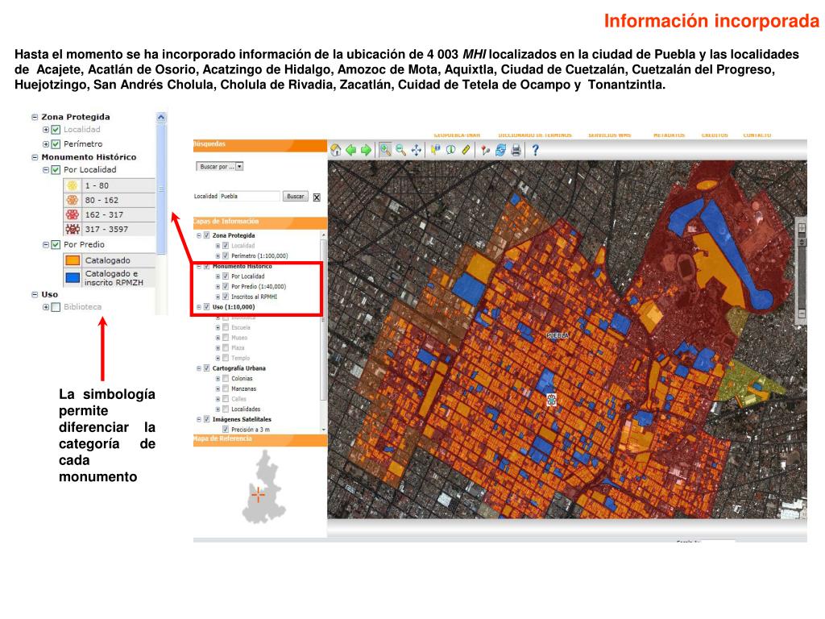Screen dimensions: 825x619
Task: Click the legend panel scrollbar
Action: click(161, 189)
